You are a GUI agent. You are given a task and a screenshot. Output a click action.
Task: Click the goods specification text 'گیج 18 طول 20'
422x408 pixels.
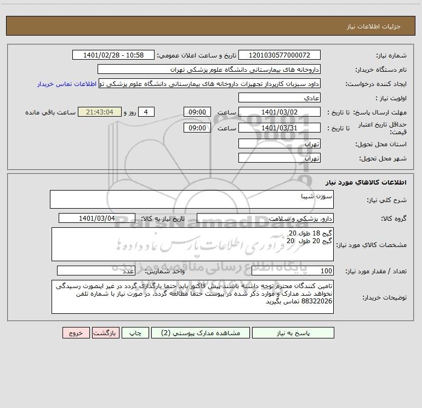(x=310, y=233)
